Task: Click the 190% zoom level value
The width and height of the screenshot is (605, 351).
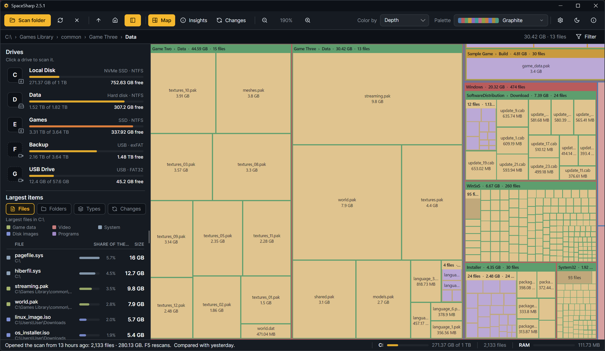Action: (286, 20)
